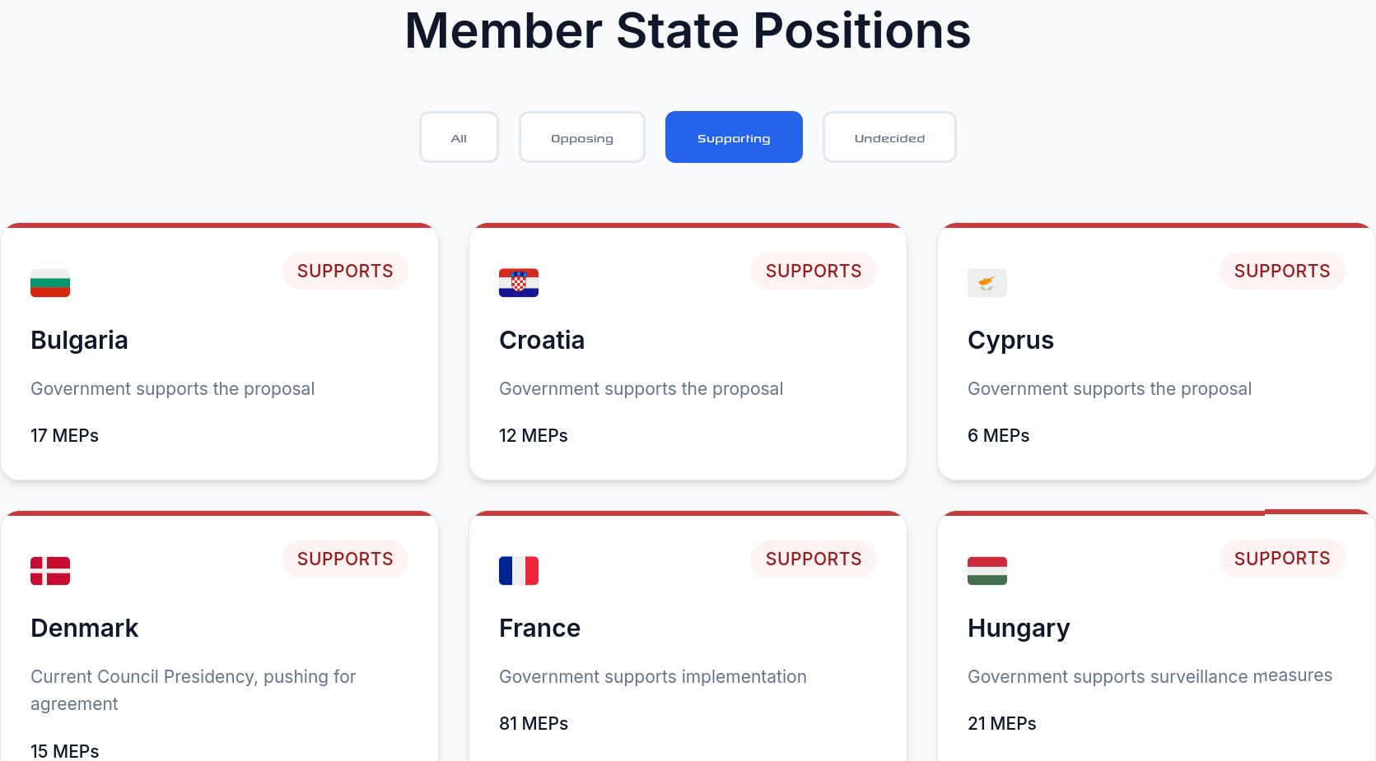This screenshot has height=761, width=1376.
Task: Click the Denmark flag icon
Action: (x=50, y=571)
